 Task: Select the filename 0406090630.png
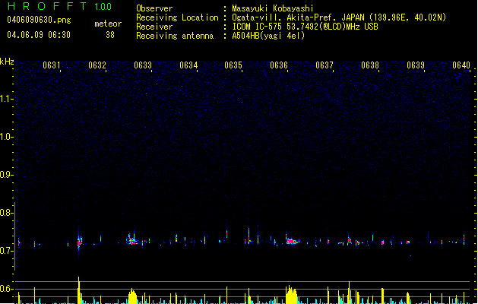[x=39, y=20]
